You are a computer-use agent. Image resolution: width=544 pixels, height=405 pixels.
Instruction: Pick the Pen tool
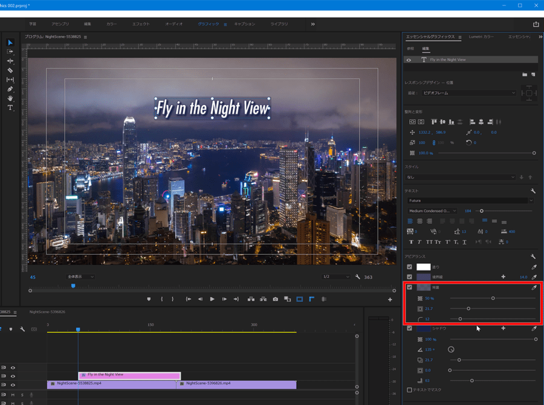pyautogui.click(x=10, y=89)
